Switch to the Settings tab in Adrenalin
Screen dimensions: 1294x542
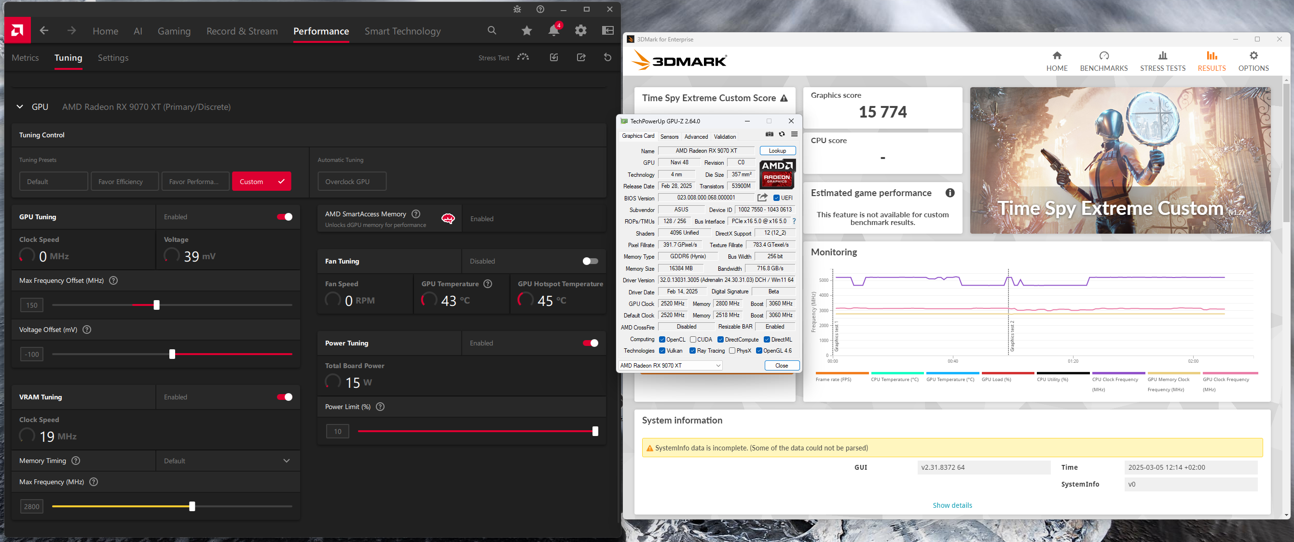coord(113,58)
